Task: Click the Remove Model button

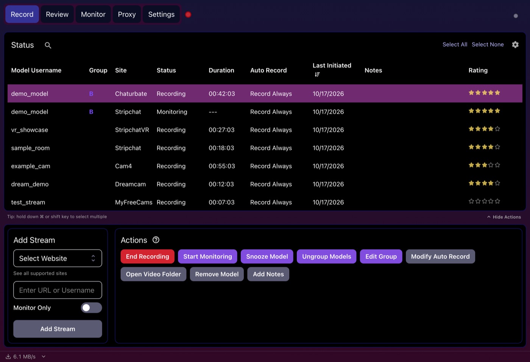Action: [217, 274]
